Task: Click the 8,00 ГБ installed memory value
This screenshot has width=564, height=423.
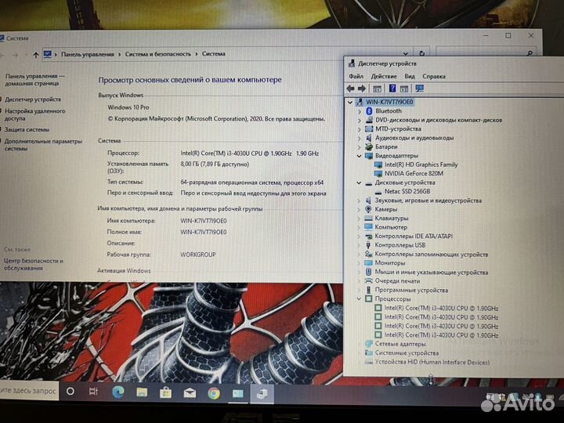Action: (215, 164)
